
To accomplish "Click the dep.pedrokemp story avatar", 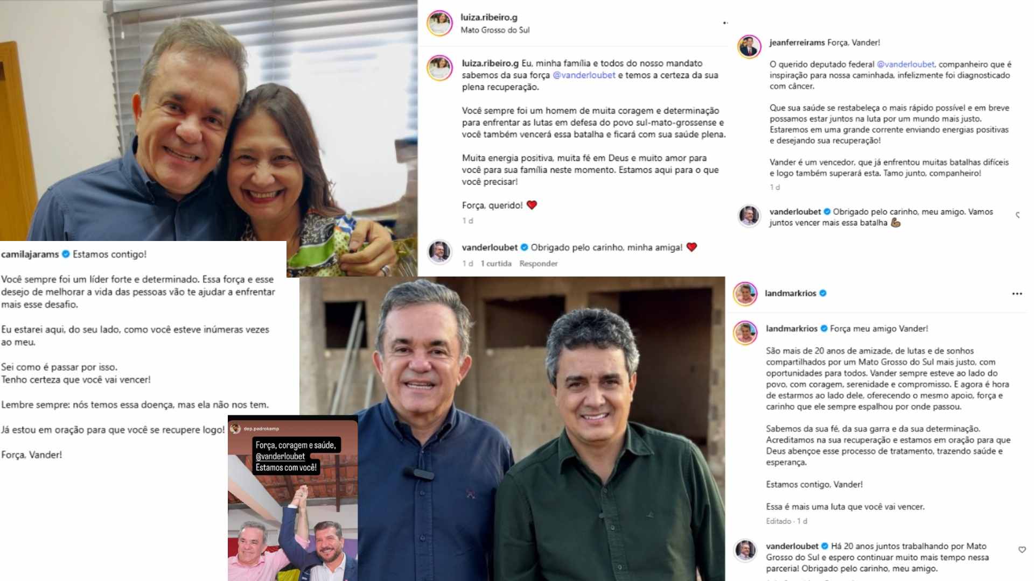I will coord(235,428).
